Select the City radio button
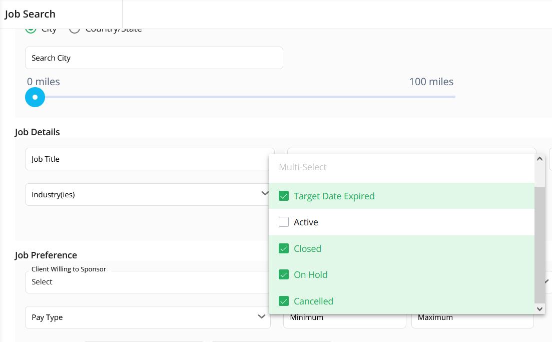 pos(31,30)
